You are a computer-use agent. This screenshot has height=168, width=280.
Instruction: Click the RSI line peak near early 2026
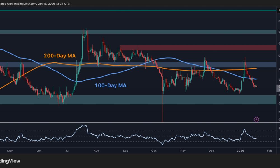tap(244, 129)
